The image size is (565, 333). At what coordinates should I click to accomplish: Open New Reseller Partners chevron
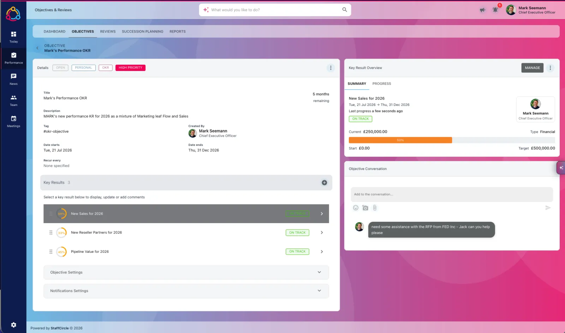click(x=322, y=232)
